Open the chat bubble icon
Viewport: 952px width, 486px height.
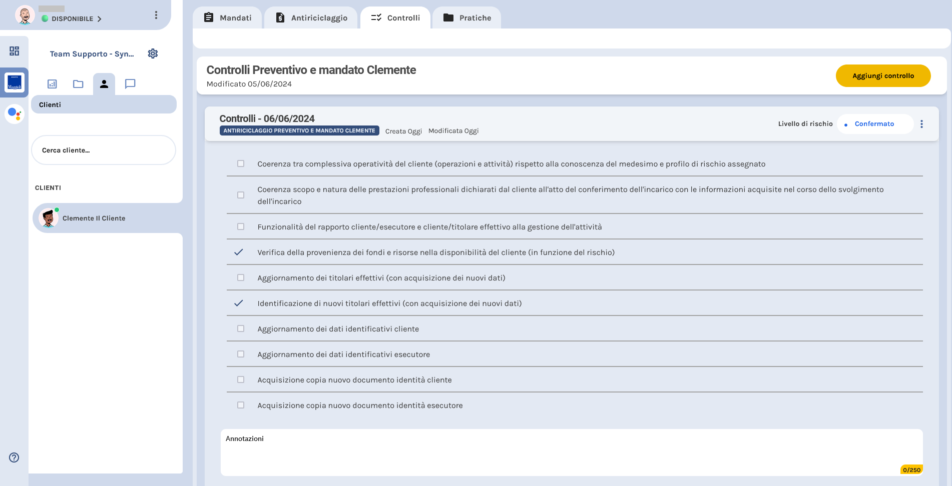[x=130, y=84]
